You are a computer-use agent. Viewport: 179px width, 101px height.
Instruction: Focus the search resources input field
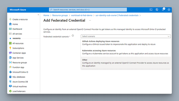point(88,9)
